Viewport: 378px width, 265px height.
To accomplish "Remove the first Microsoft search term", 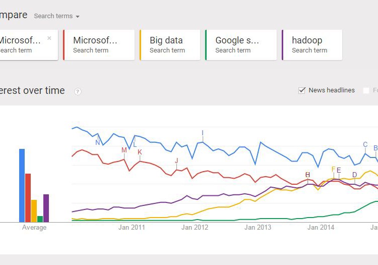I will tap(49, 38).
